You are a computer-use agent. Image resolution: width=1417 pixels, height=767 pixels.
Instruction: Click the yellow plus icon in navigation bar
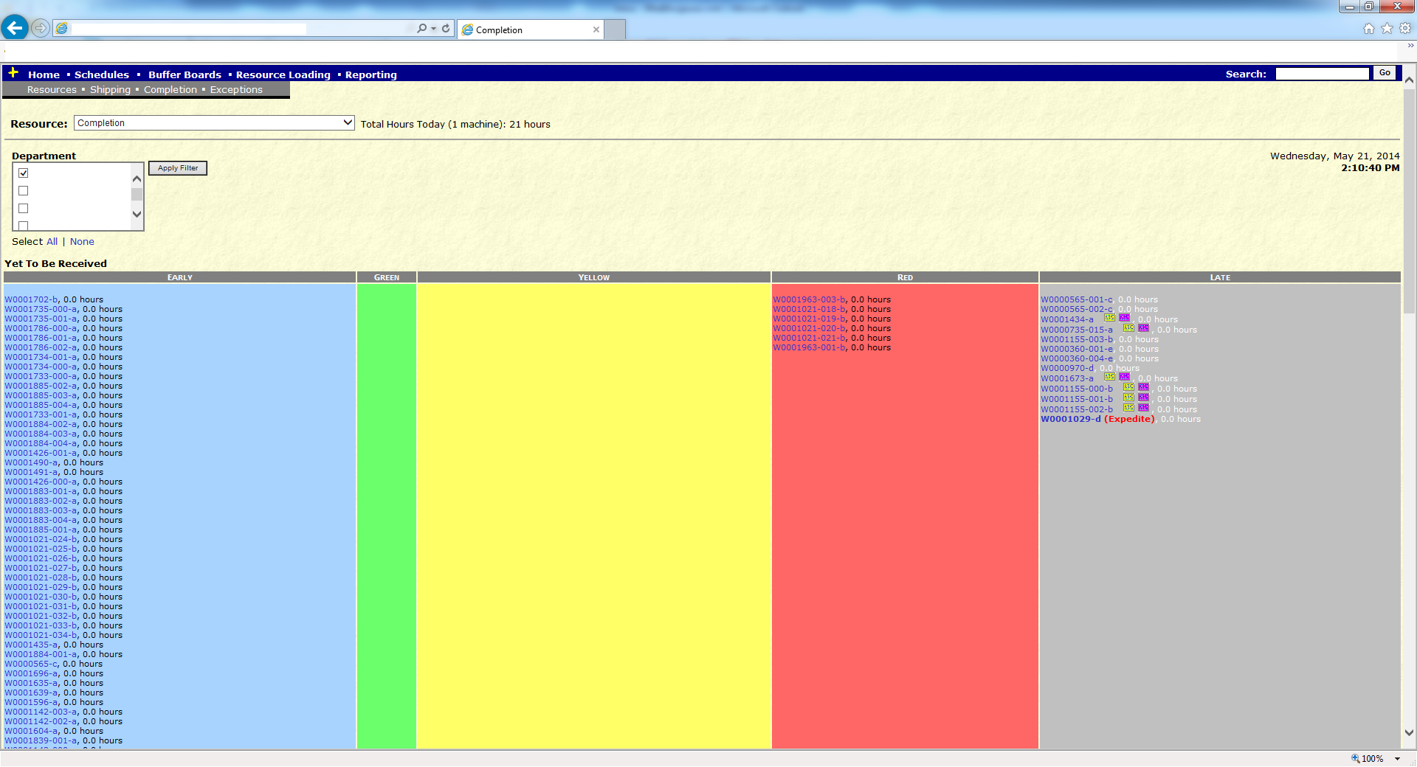[13, 72]
